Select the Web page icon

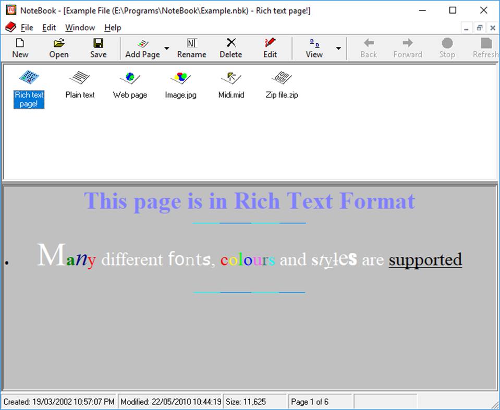point(130,85)
